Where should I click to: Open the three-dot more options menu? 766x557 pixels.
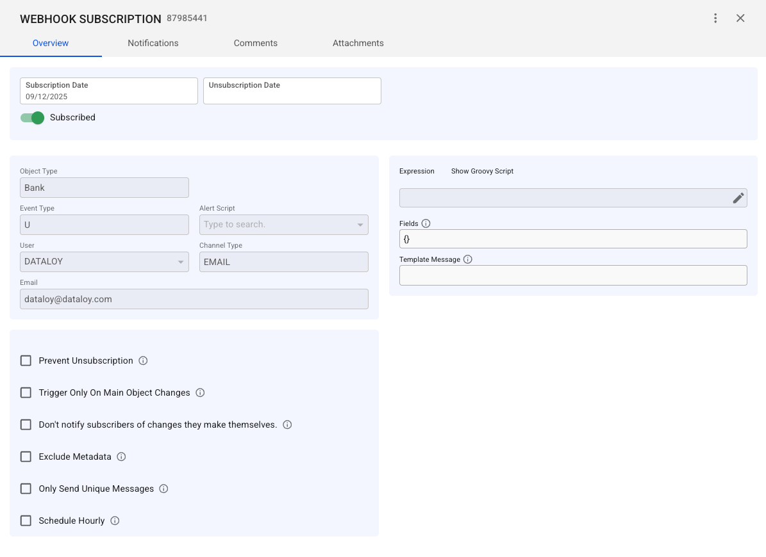(715, 19)
